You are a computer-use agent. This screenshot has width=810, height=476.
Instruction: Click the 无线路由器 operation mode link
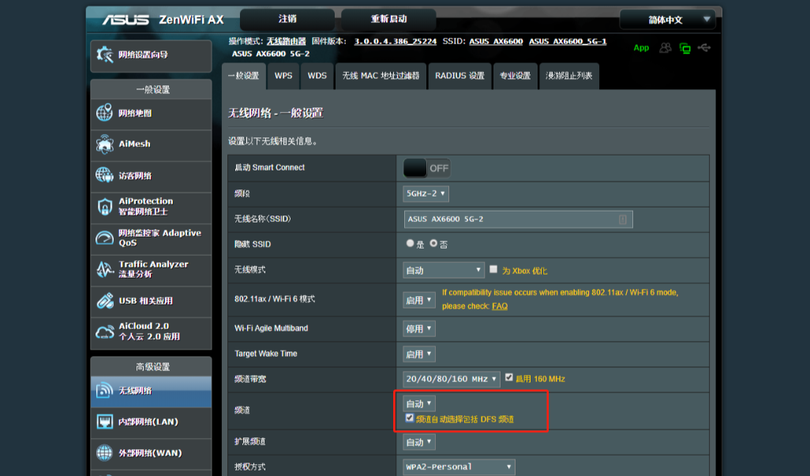coord(287,41)
